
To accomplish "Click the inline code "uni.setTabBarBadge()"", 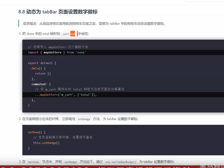I will (x=121, y=162).
